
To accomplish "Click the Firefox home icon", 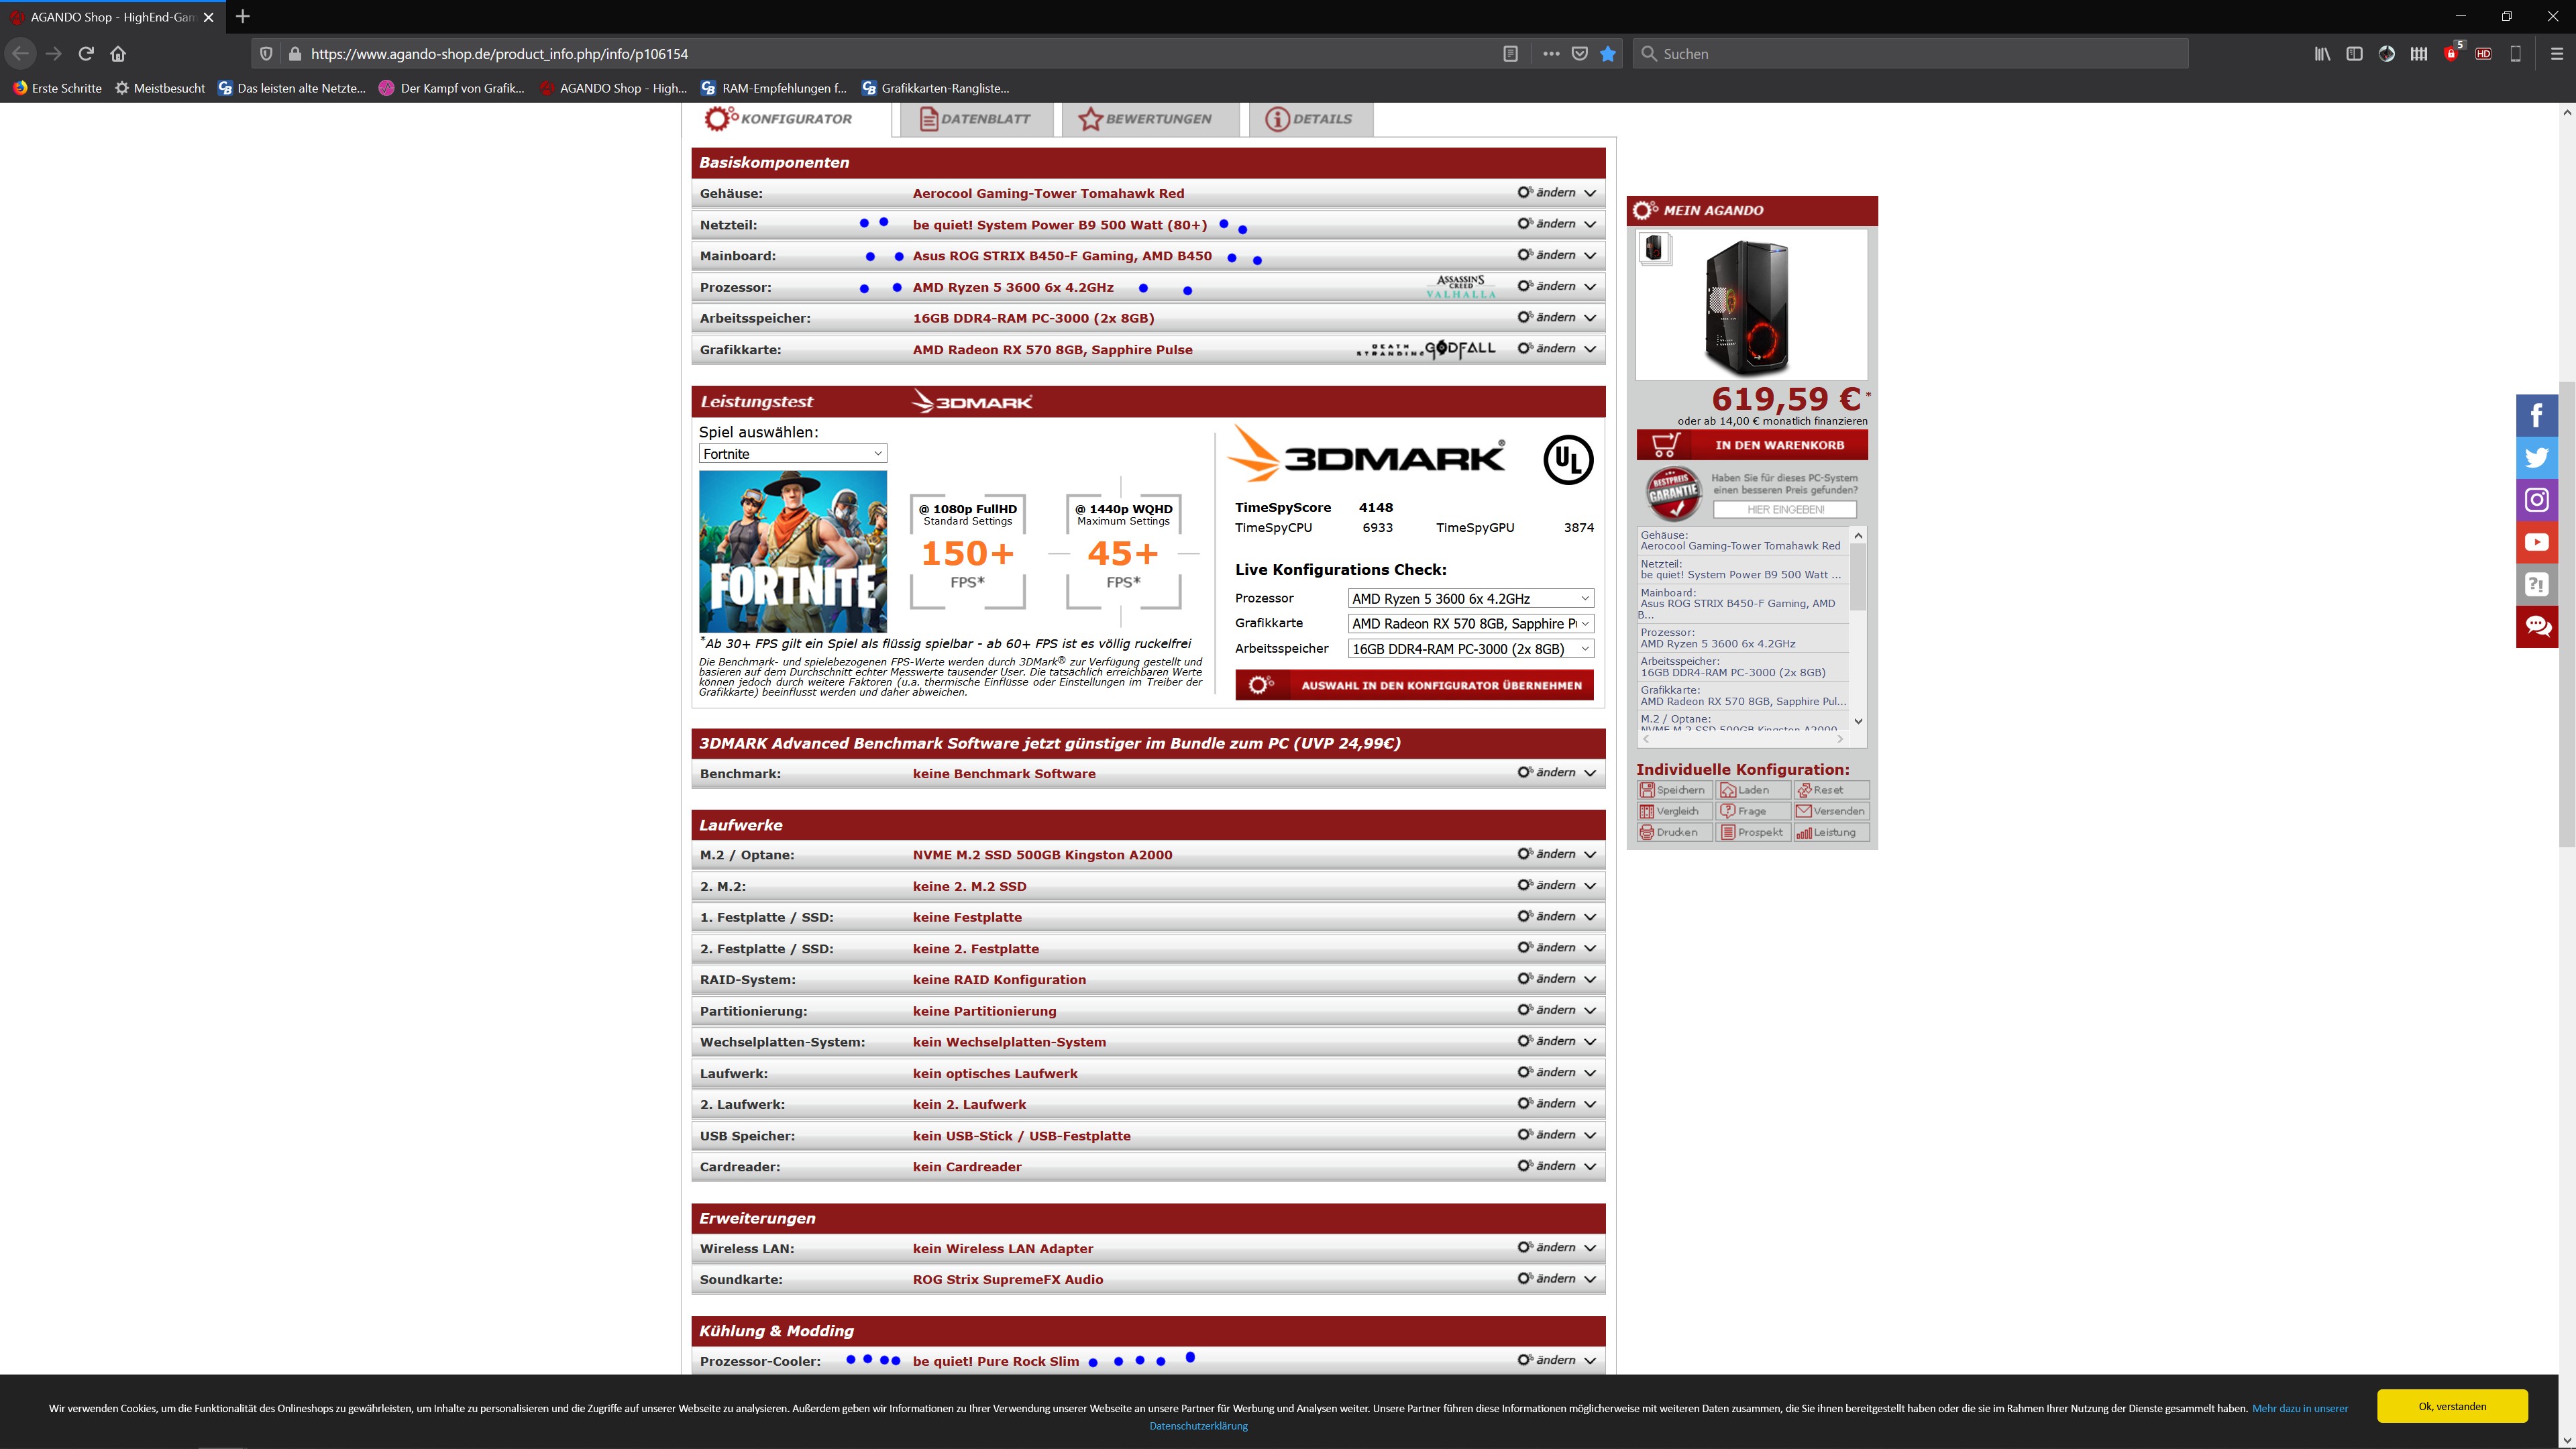I will click(118, 54).
